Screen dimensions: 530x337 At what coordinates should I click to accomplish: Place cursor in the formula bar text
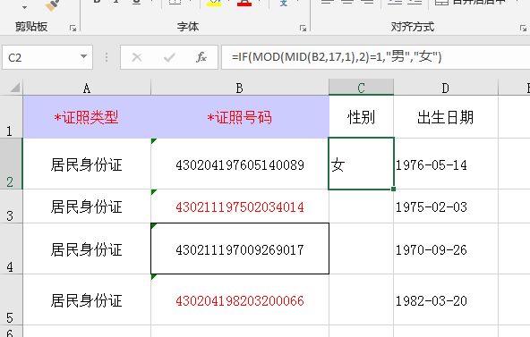[x=337, y=56]
